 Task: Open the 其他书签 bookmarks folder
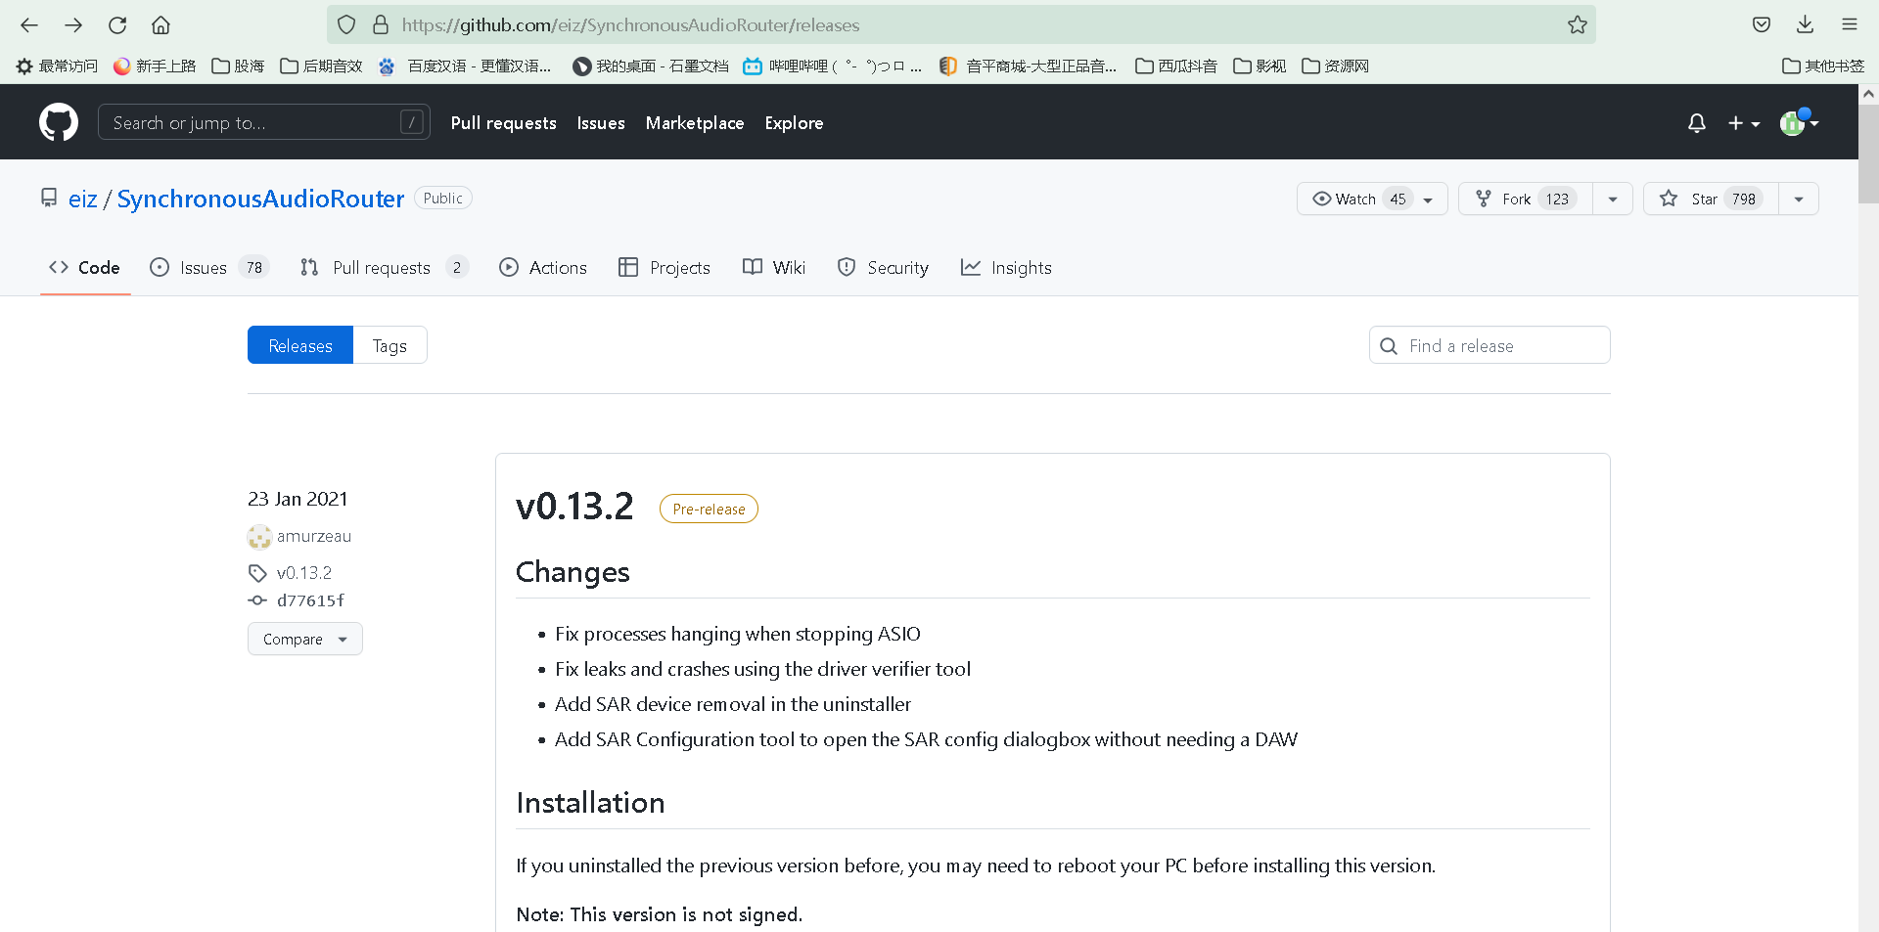pos(1823,66)
